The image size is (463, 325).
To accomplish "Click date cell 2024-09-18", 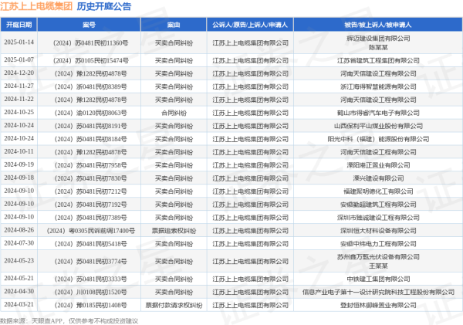I will pyautogui.click(x=19, y=178).
